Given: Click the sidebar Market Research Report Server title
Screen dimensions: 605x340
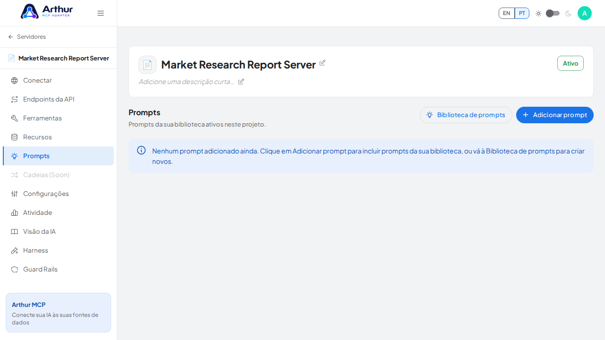Looking at the screenshot, I should (64, 58).
